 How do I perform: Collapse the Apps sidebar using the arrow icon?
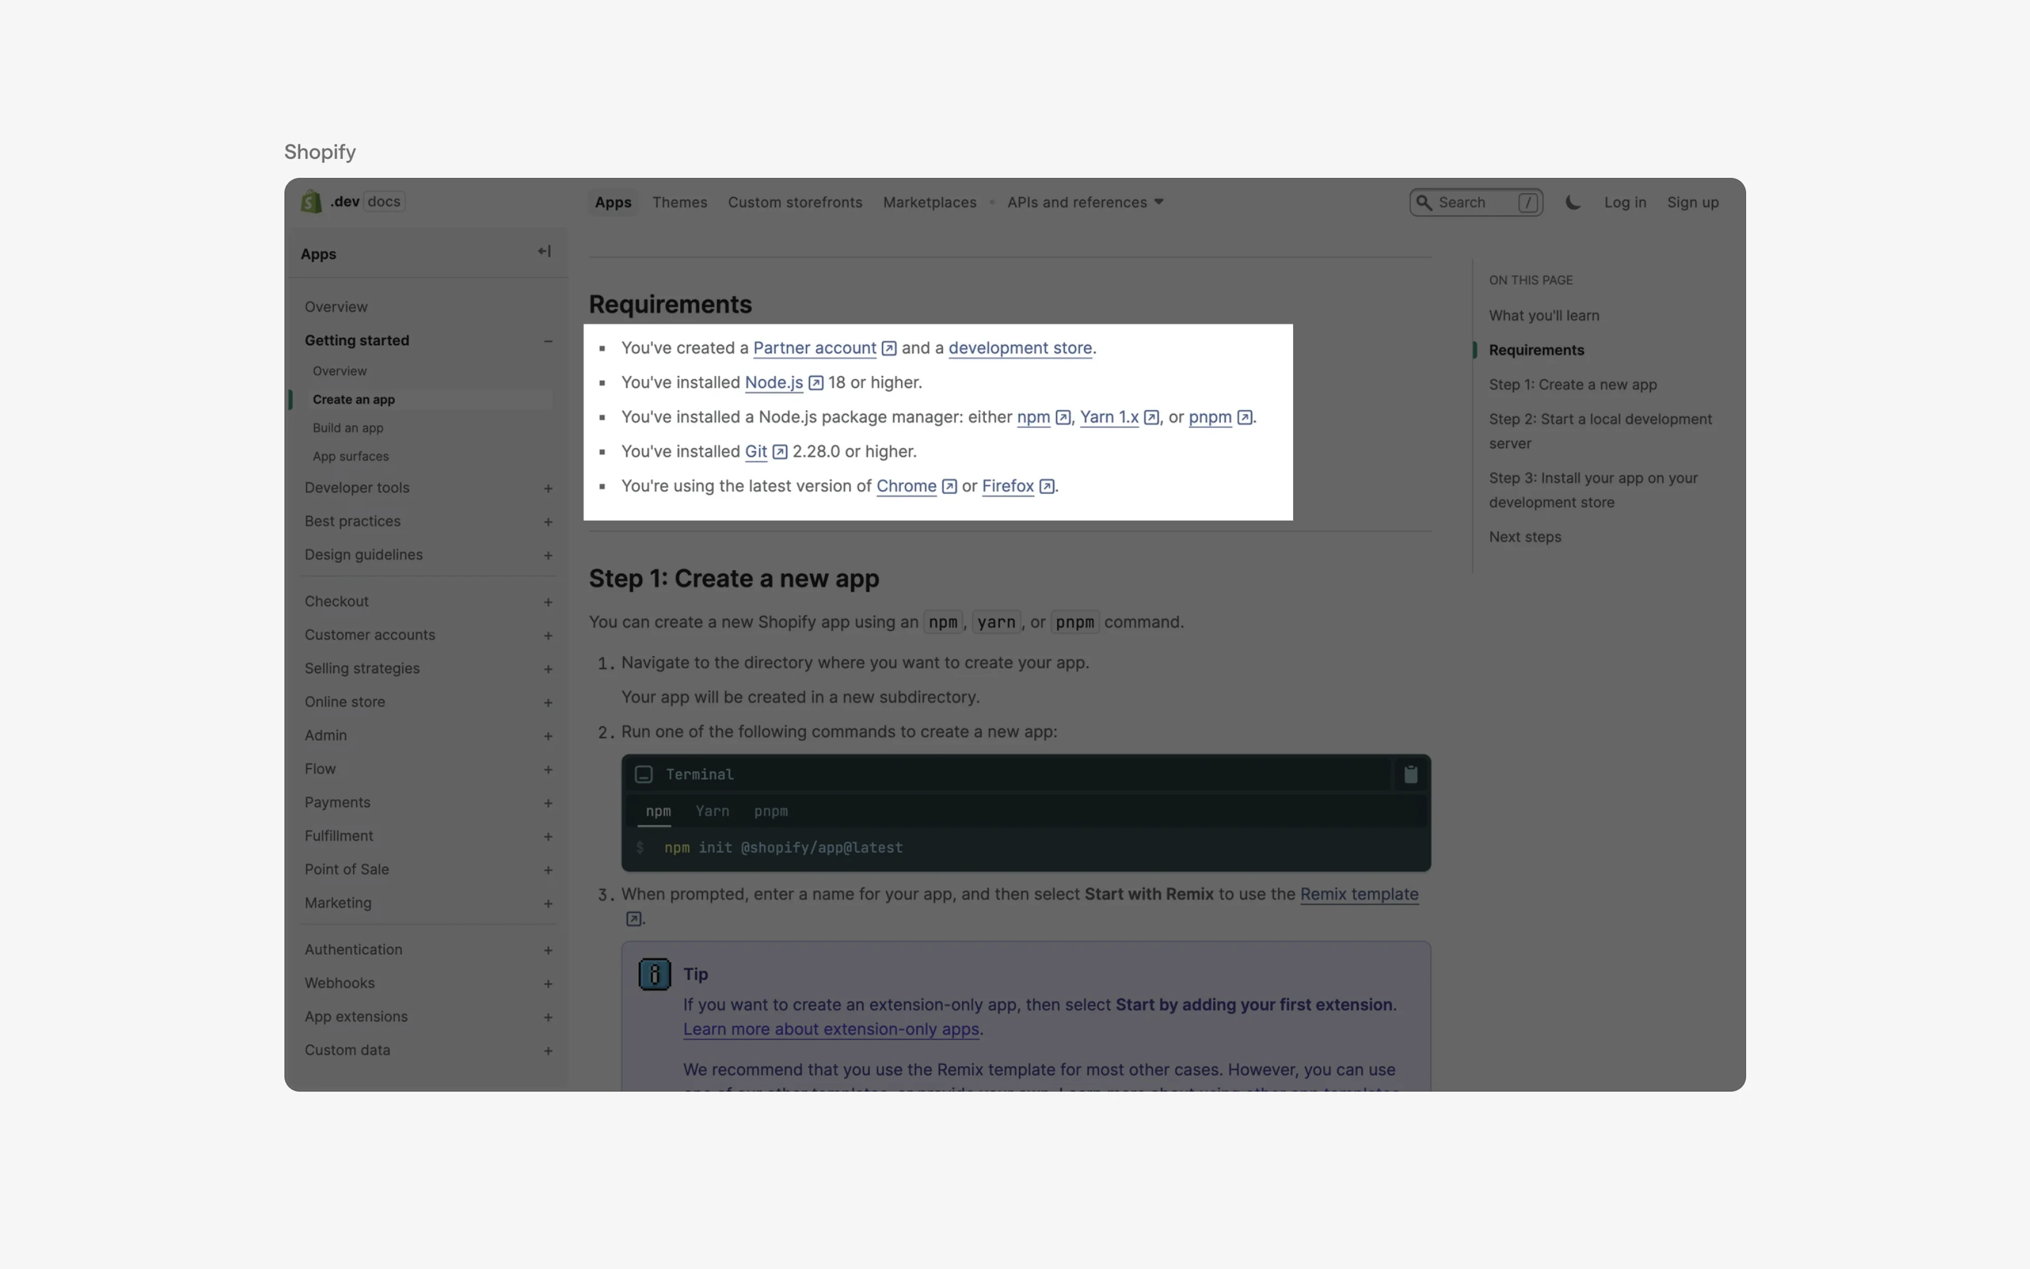(543, 252)
